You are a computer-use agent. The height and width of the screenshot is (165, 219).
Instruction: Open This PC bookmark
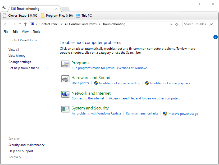[84, 16]
